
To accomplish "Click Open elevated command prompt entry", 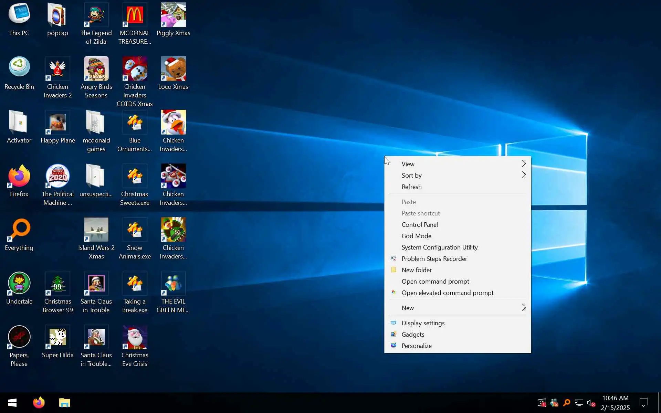I will 447,293.
